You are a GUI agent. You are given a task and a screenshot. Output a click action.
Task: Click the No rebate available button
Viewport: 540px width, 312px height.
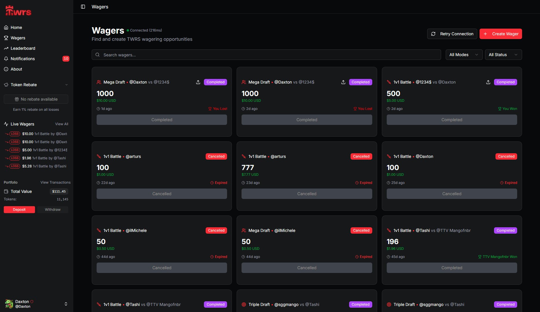click(x=36, y=99)
